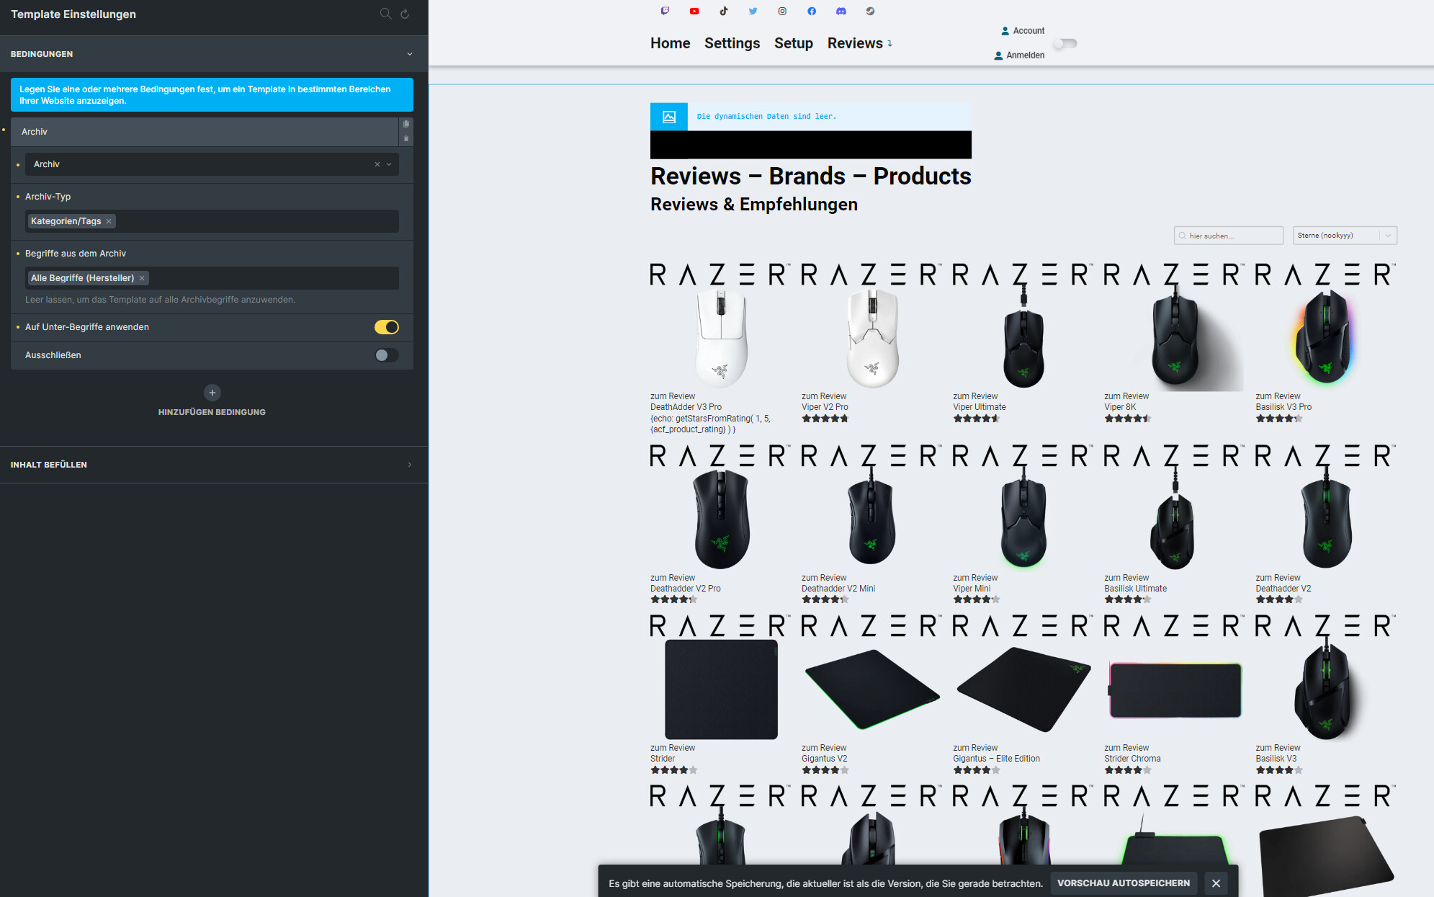The height and width of the screenshot is (897, 1434).
Task: Go to Home in site navigation
Action: [x=670, y=43]
